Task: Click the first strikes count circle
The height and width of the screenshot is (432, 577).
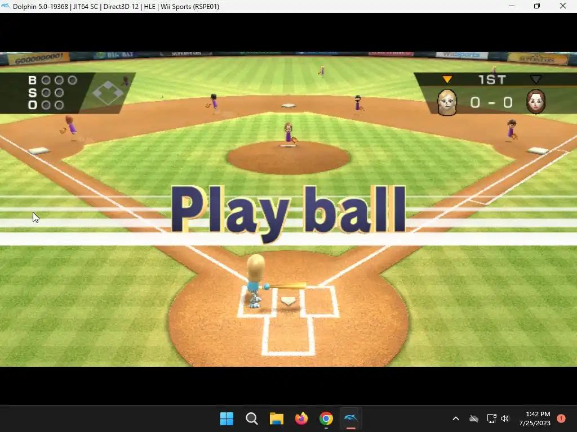Action: [x=46, y=93]
